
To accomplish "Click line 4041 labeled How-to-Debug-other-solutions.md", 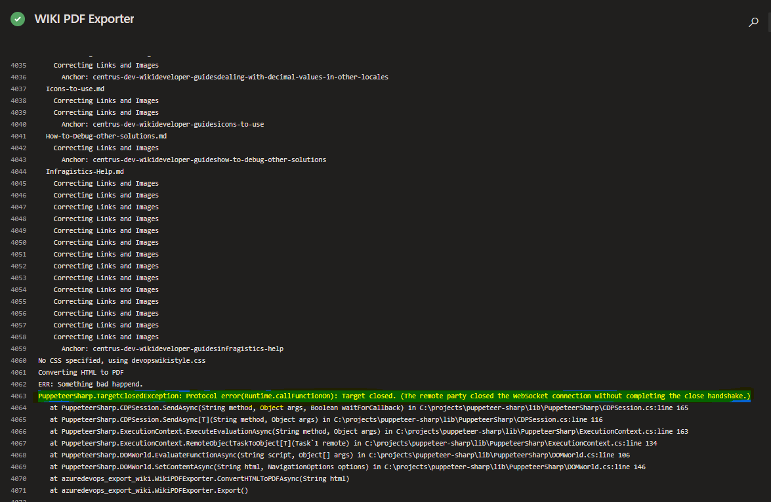I will [x=105, y=136].
